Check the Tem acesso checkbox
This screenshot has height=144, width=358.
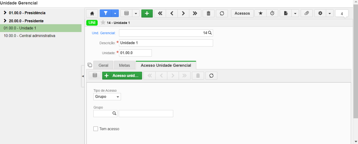pyautogui.click(x=96, y=129)
